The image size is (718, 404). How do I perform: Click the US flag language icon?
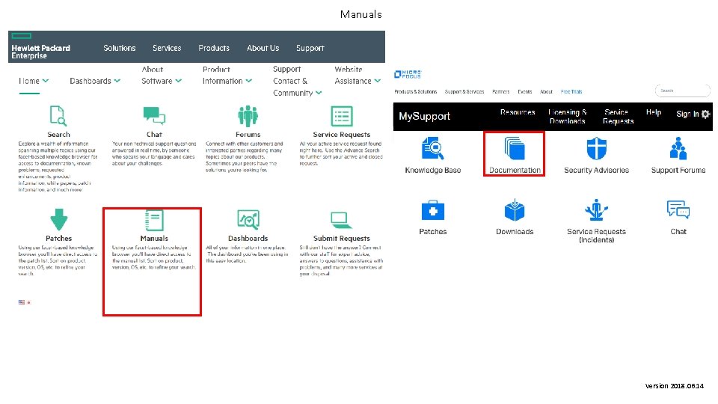tap(22, 302)
